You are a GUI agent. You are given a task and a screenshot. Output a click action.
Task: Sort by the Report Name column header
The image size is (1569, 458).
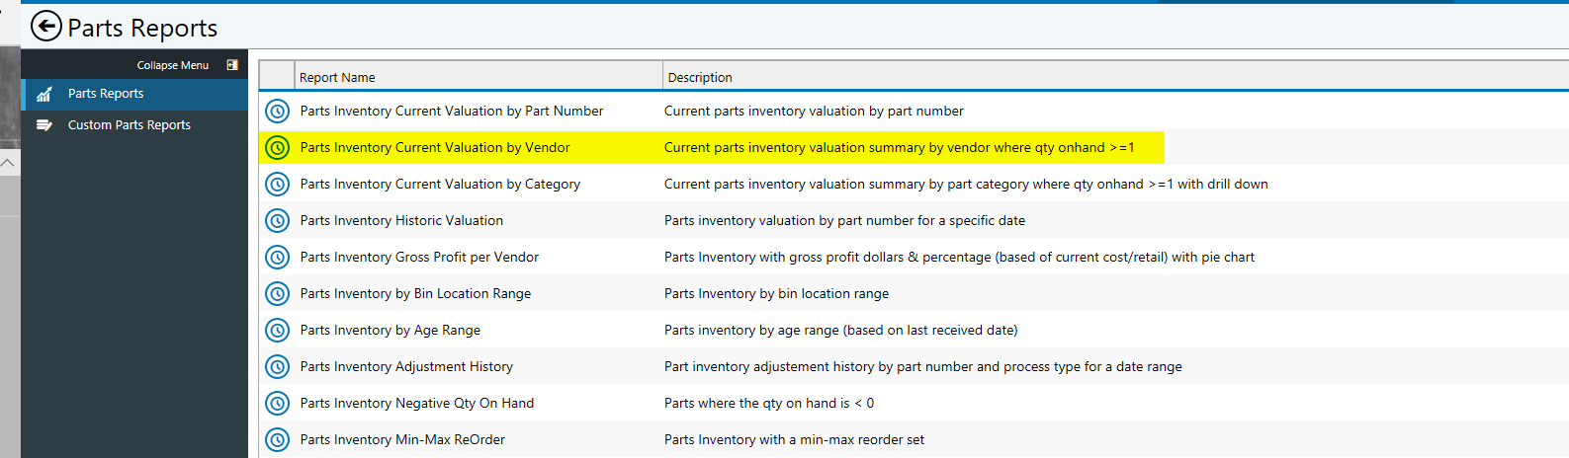point(479,77)
